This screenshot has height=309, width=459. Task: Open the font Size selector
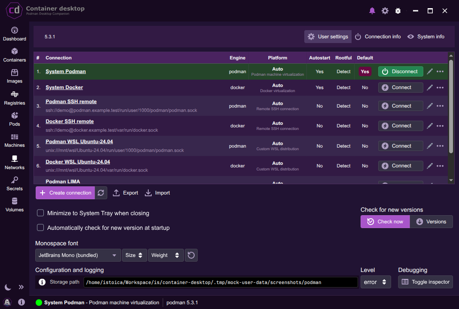coord(135,255)
